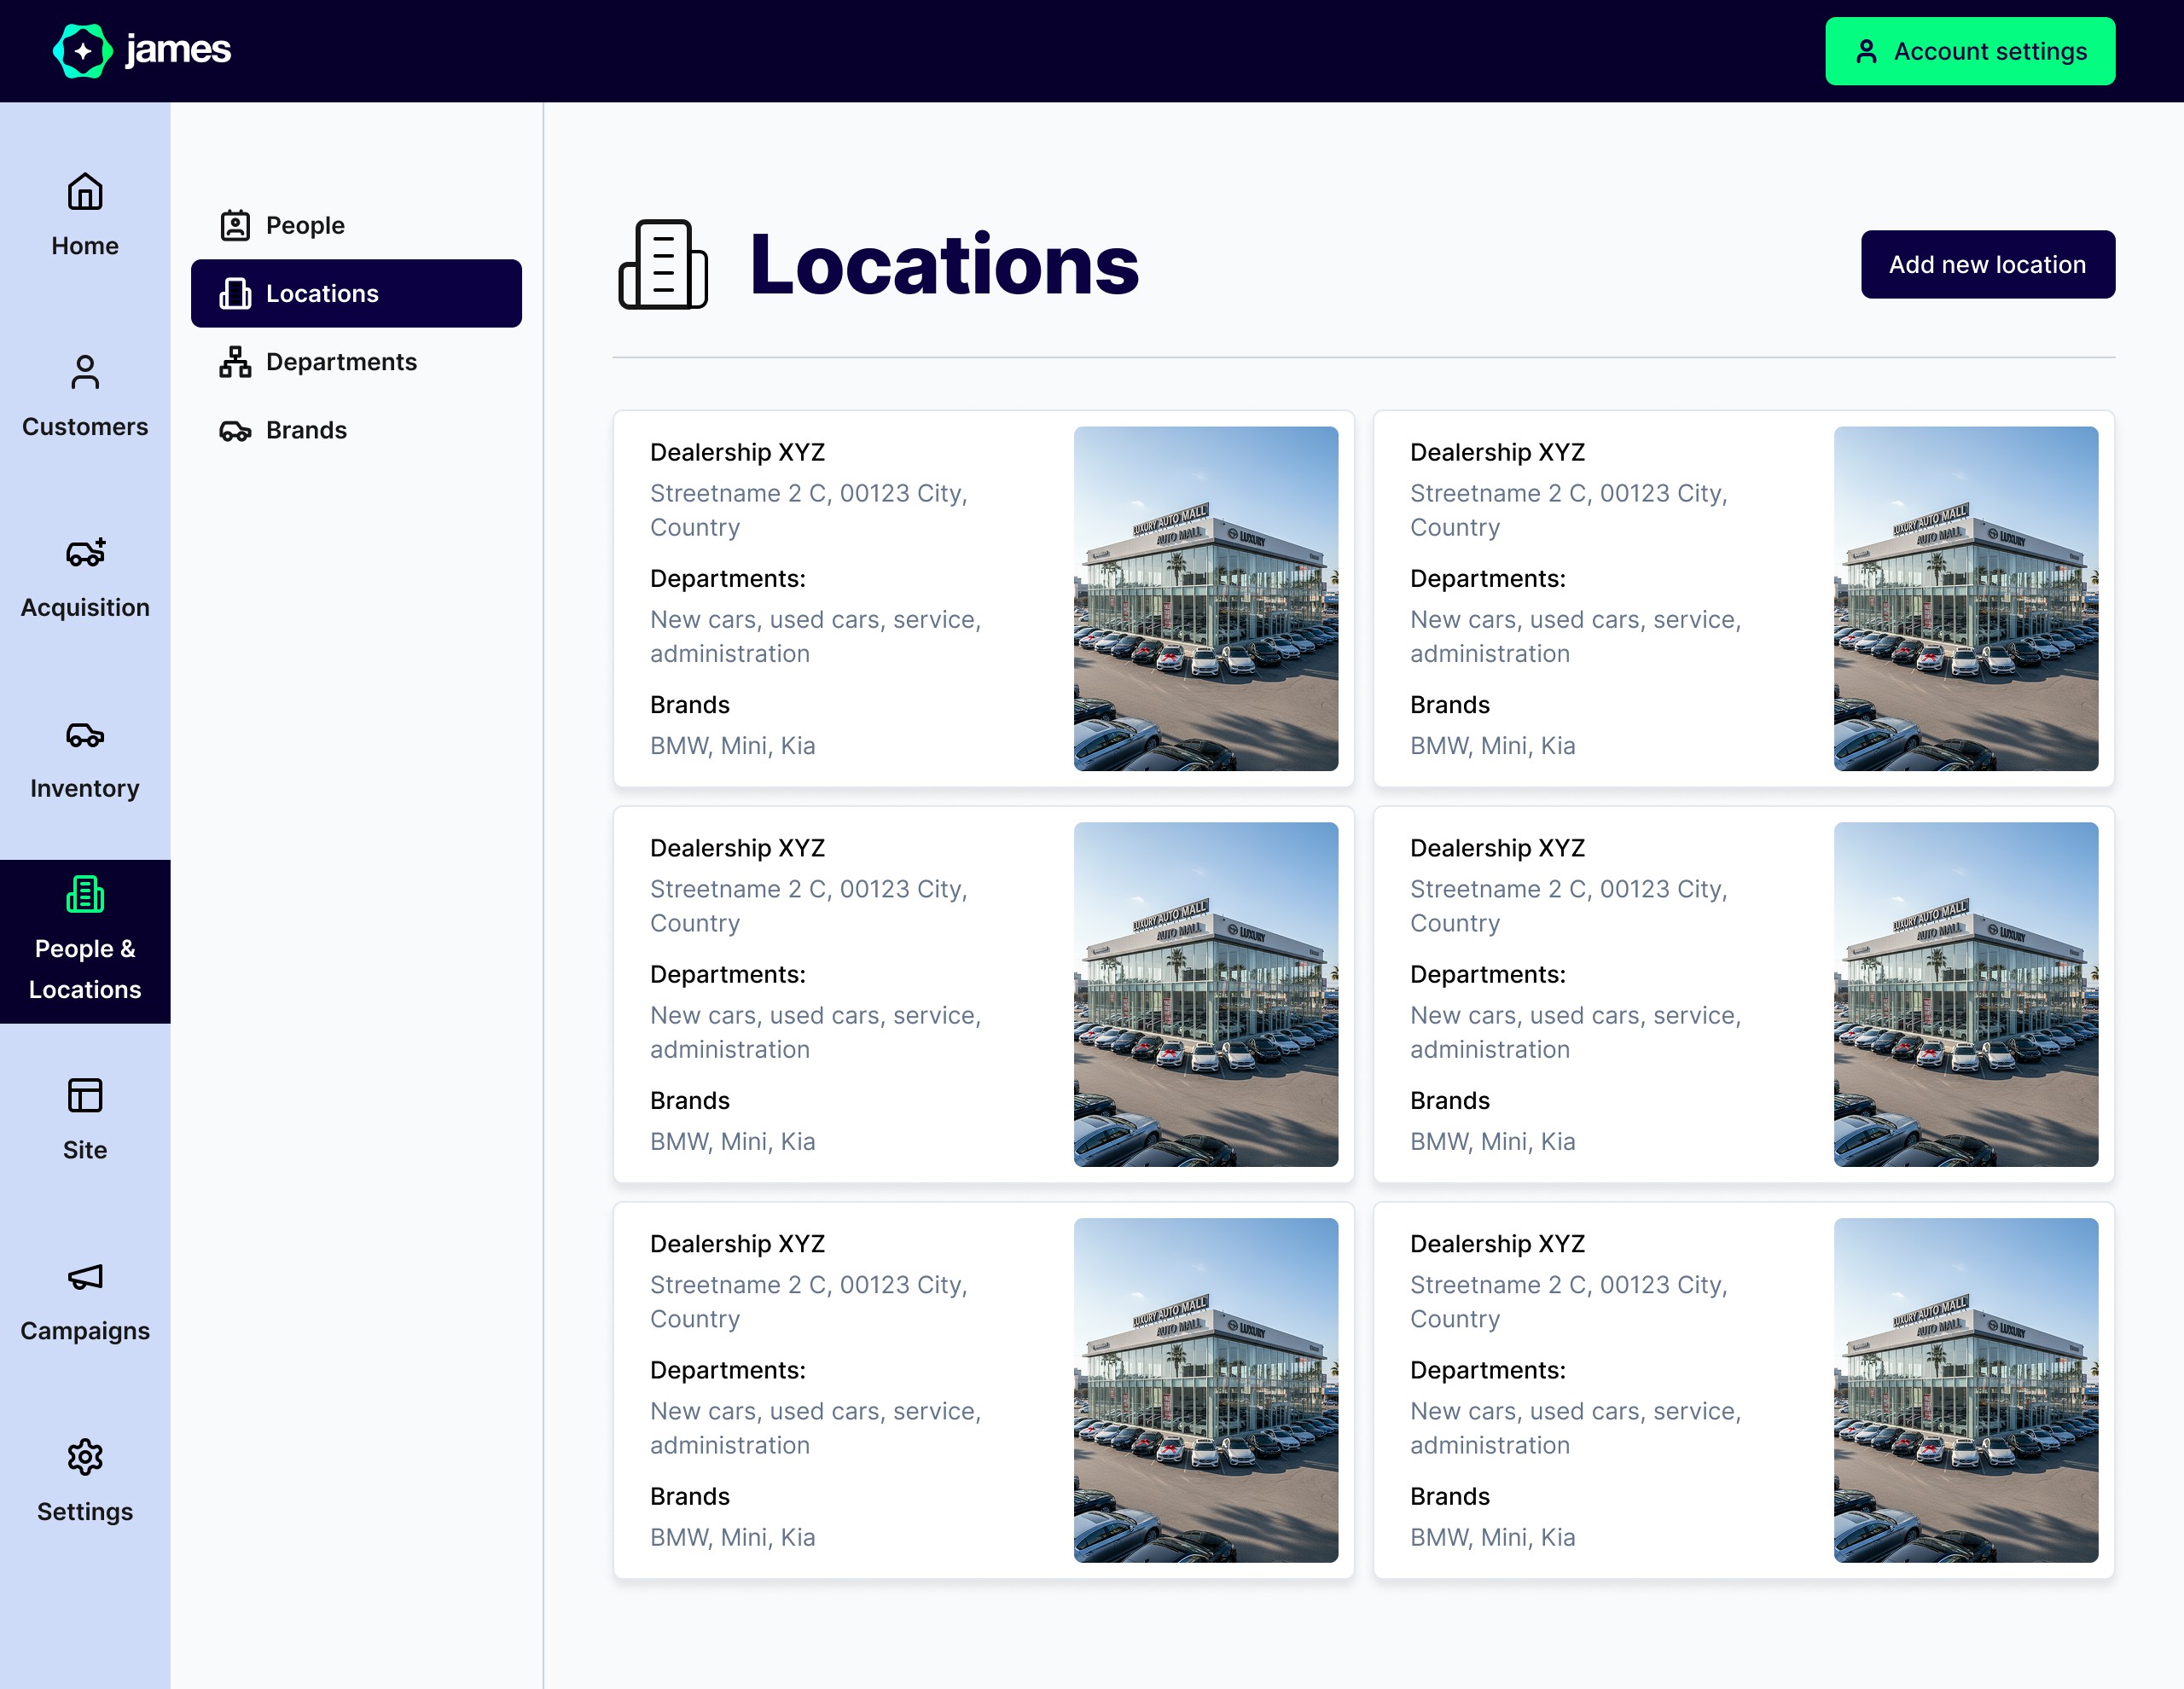Viewport: 2184px width, 1689px height.
Task: Click the large Locations heading icon
Action: point(663,265)
